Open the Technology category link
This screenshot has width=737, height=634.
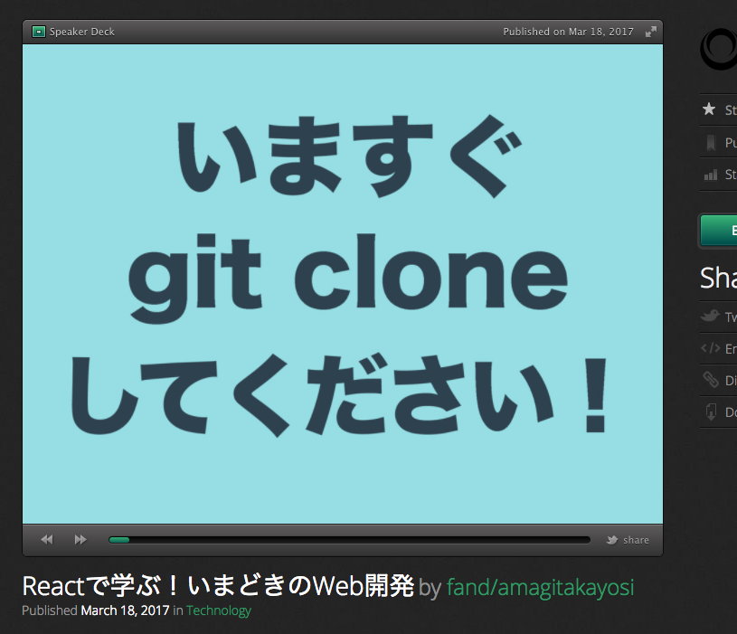(219, 610)
